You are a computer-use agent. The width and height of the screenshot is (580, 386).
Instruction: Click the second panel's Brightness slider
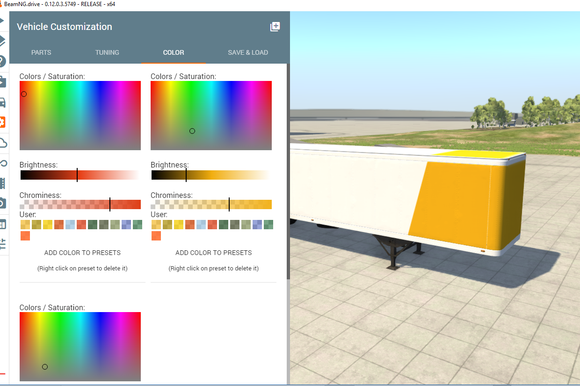click(x=211, y=175)
